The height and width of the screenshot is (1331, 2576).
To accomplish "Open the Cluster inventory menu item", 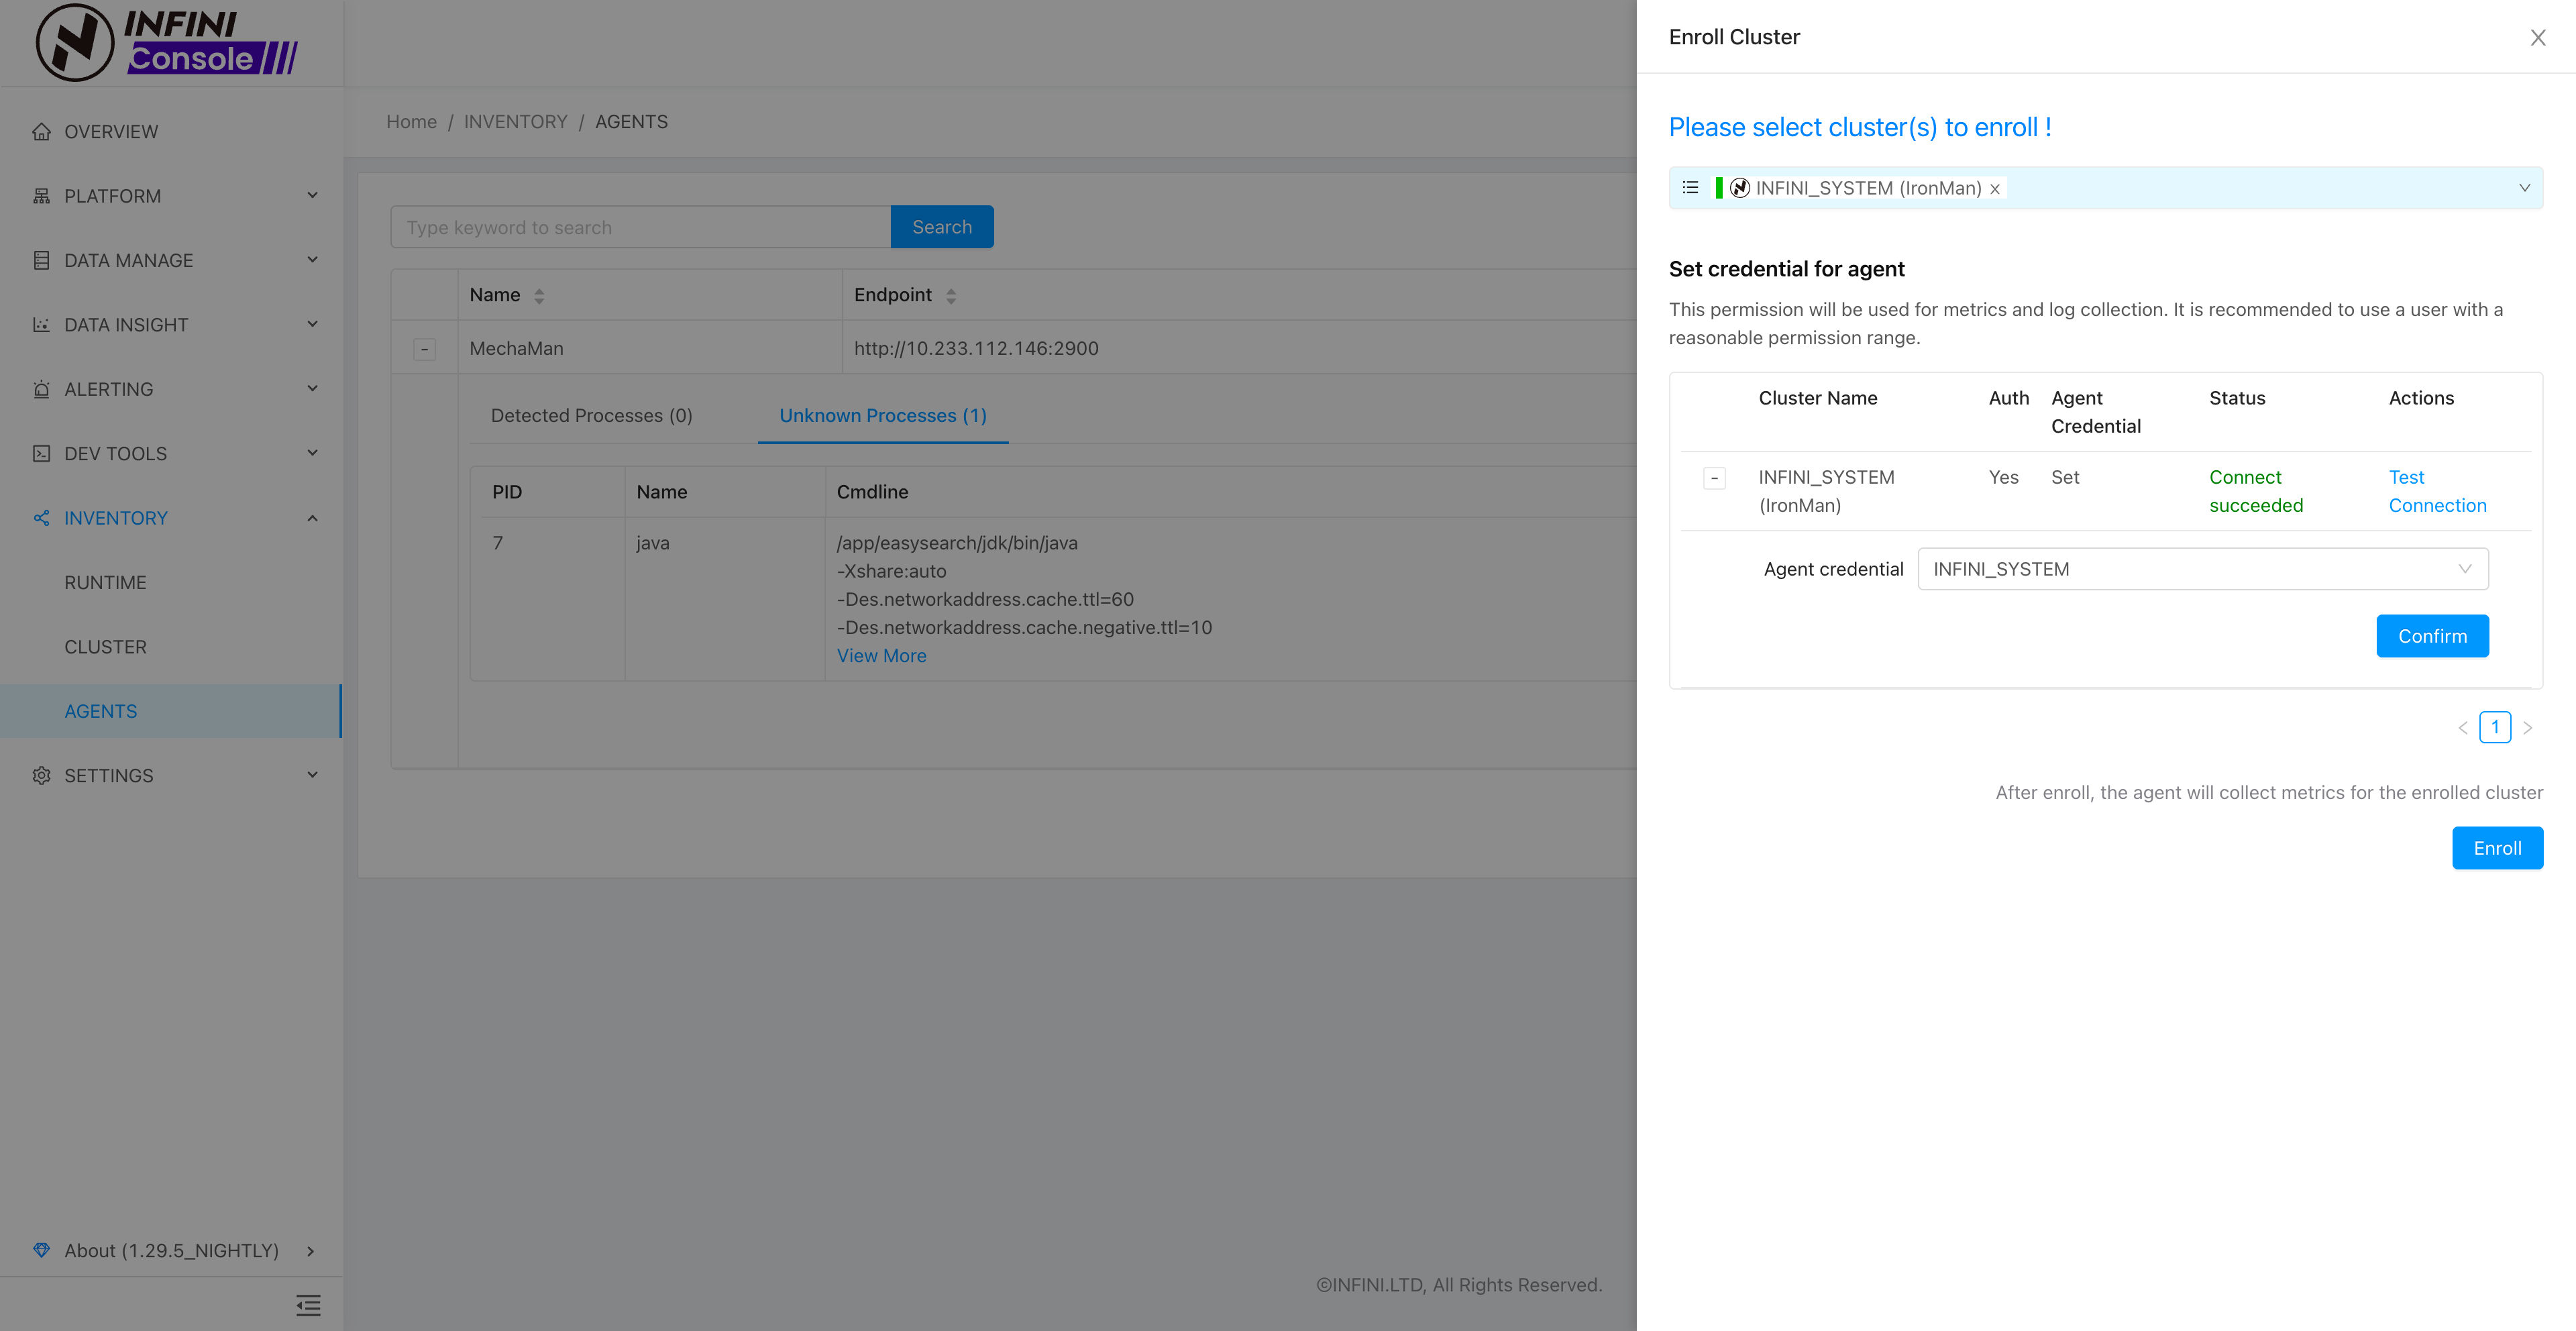I will [x=105, y=647].
